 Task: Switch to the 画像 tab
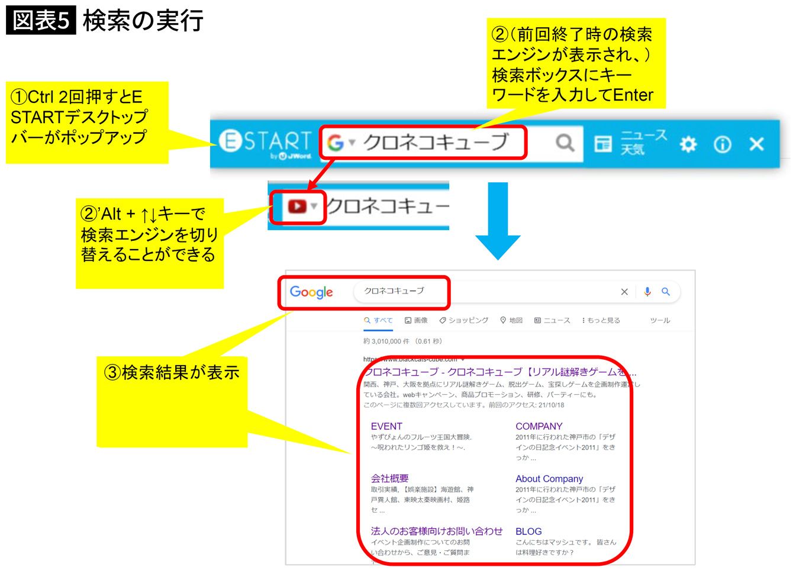(416, 320)
